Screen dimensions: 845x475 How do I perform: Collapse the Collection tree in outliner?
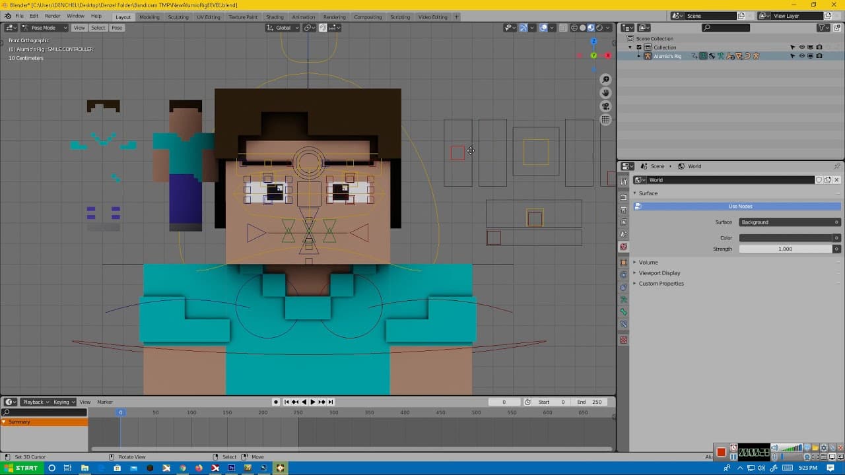pos(630,47)
